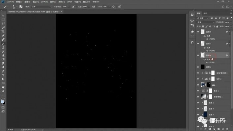Select the Rectangle shape tool
233x131 pixels.
tap(3, 83)
